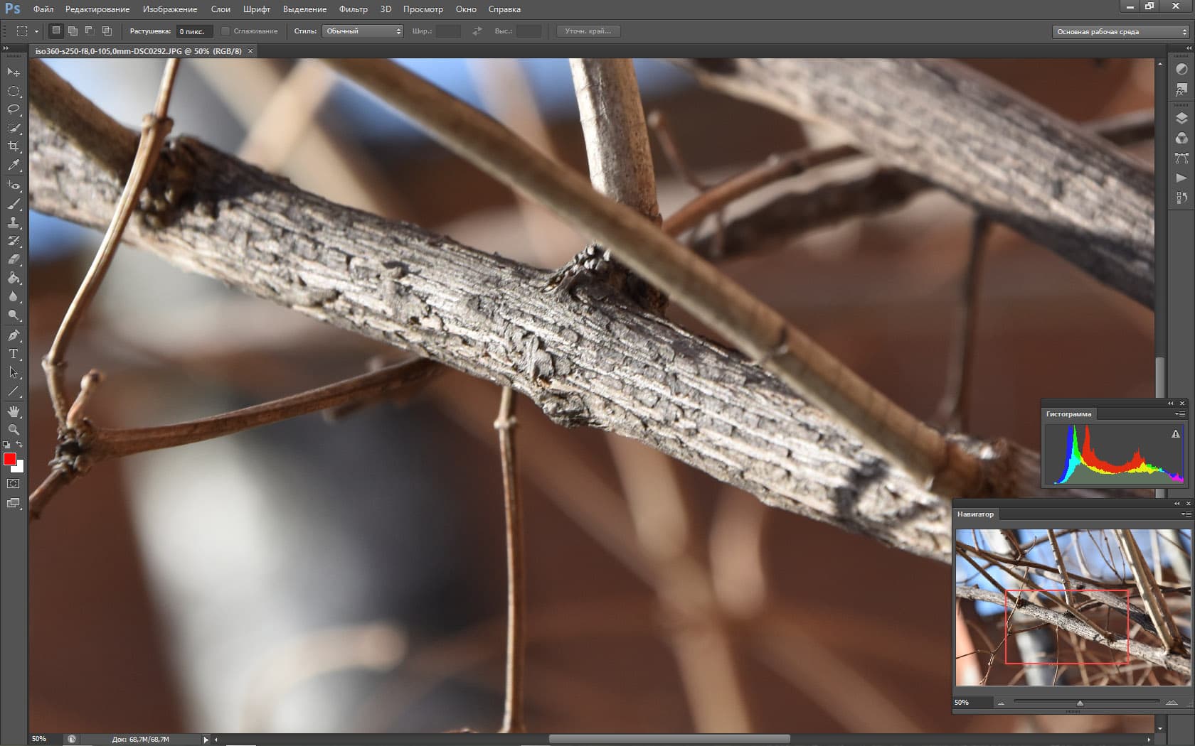Open the Слои menu
The image size is (1195, 746).
point(221,9)
